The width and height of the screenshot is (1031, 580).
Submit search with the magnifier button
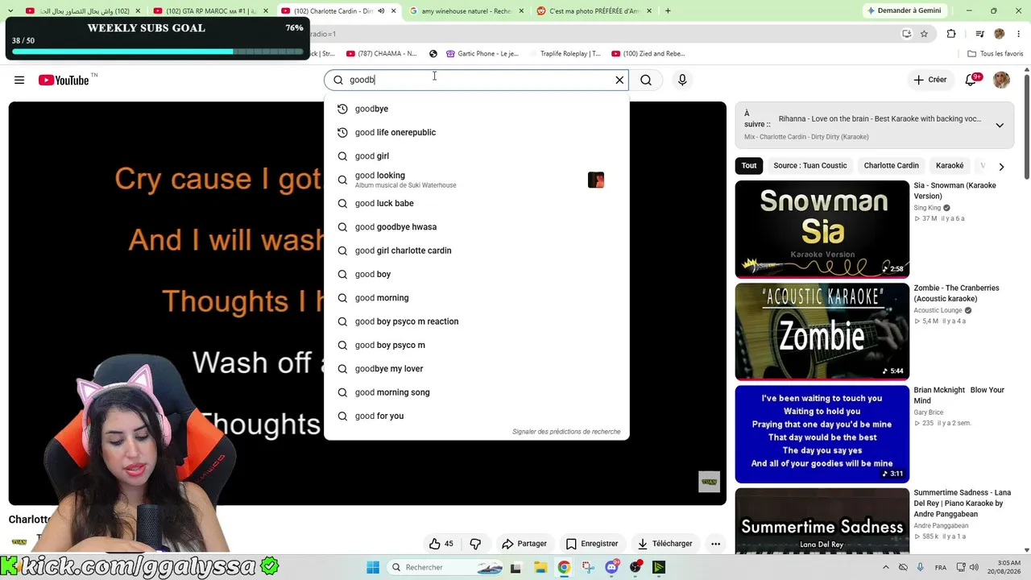tap(646, 80)
